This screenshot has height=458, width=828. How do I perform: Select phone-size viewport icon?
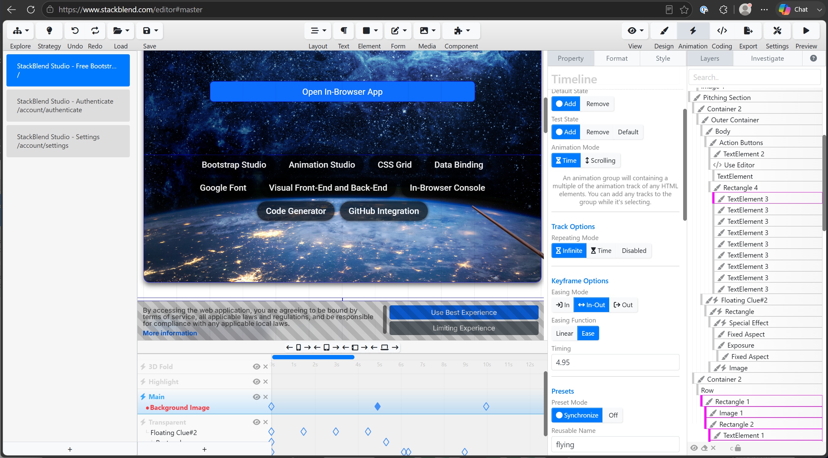[298, 348]
